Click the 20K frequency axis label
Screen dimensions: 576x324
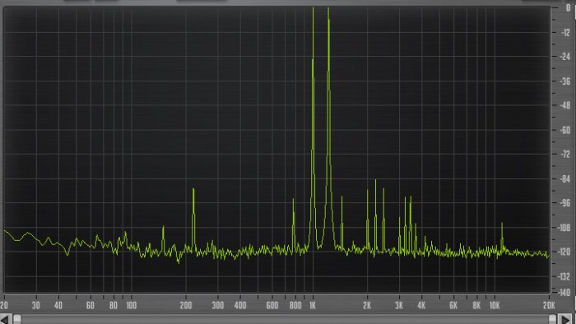tap(549, 305)
